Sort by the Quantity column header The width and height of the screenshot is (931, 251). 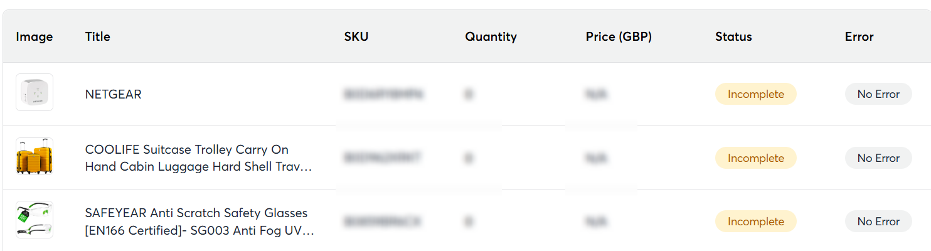point(491,36)
